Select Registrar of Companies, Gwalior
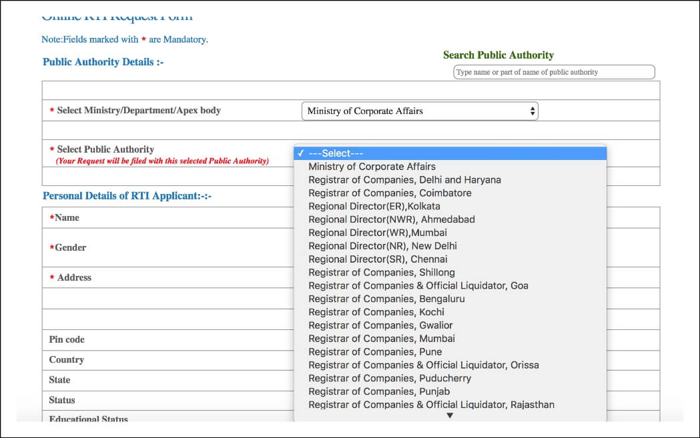 [x=380, y=325]
